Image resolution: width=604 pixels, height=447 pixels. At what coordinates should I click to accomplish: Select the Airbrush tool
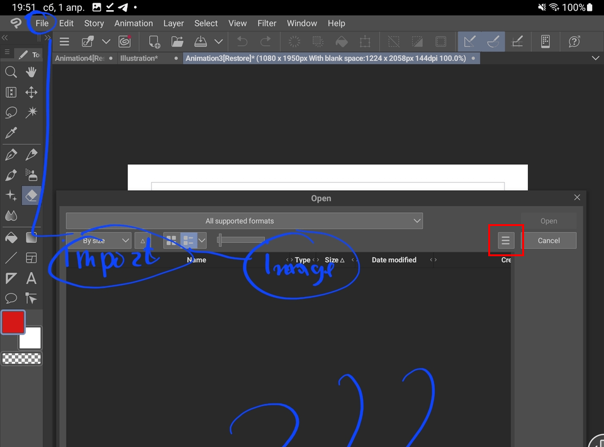(31, 175)
